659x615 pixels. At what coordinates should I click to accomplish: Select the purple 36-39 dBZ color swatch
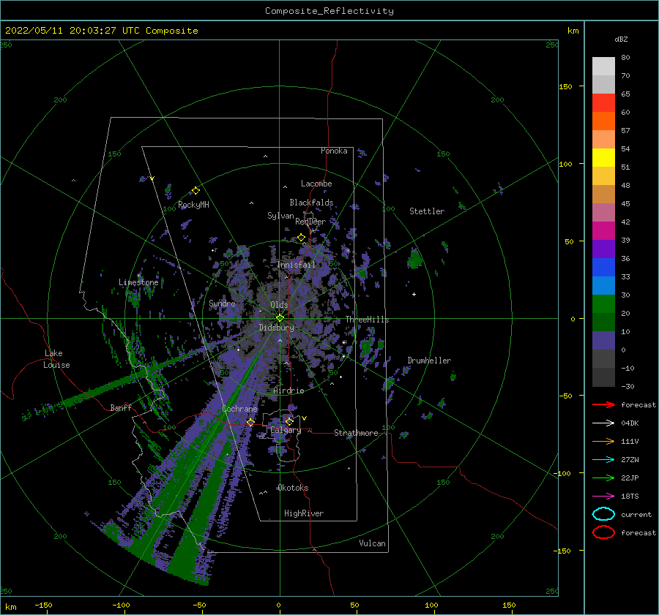point(603,249)
